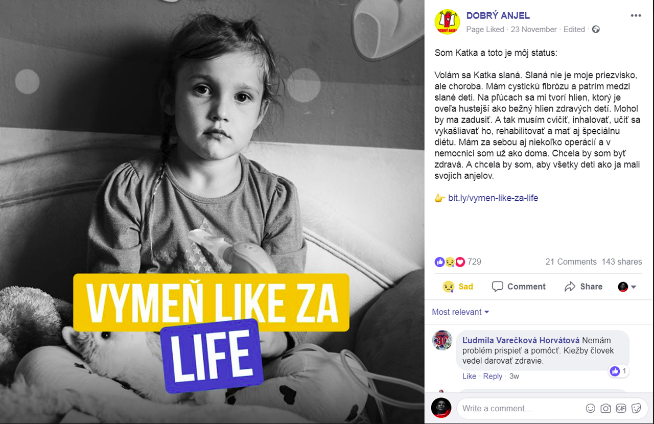Open the post options three-dot menu
This screenshot has height=424, width=654.
tap(636, 15)
